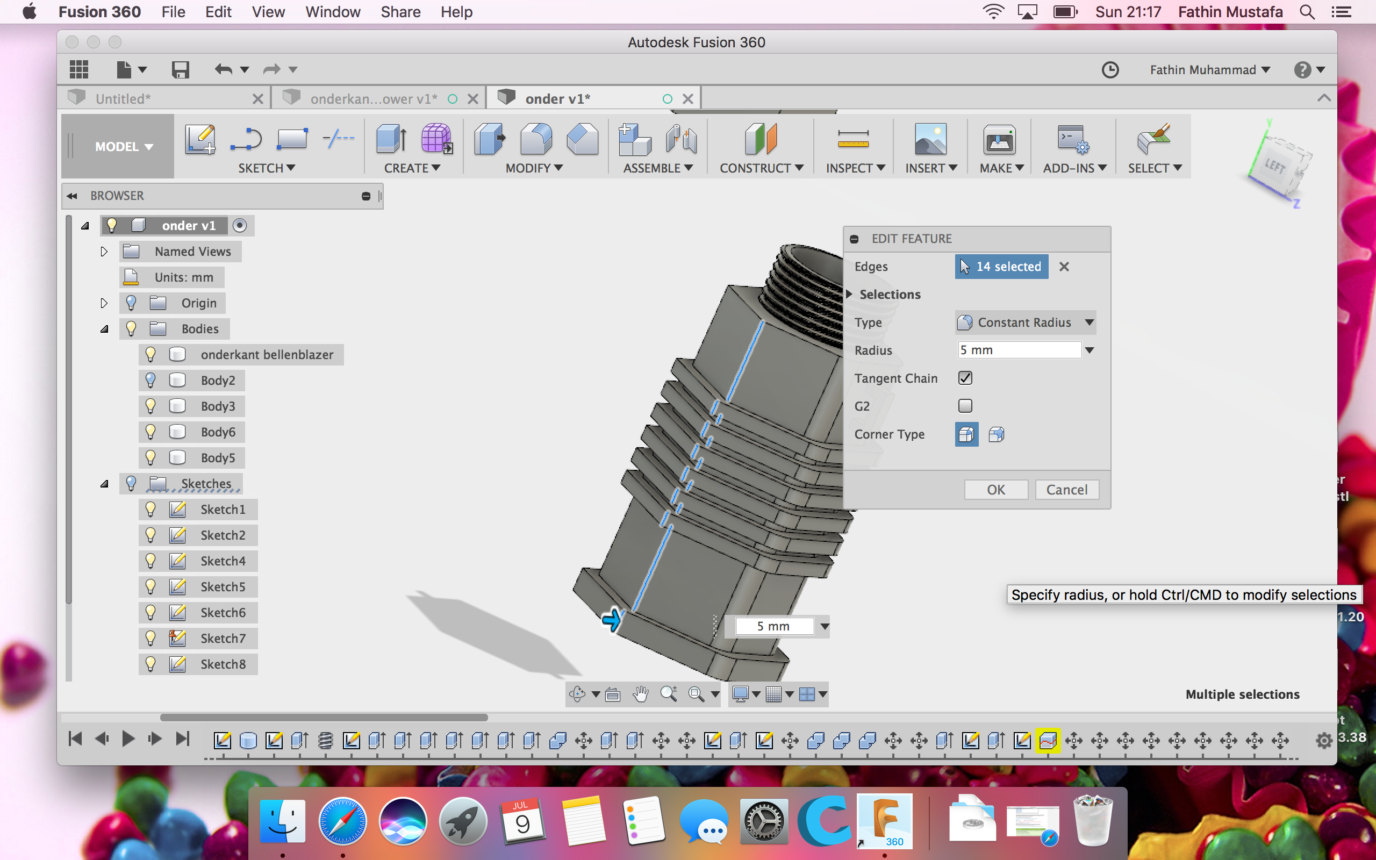Collapse the Bodies folder
This screenshot has height=860, width=1376.
[104, 329]
